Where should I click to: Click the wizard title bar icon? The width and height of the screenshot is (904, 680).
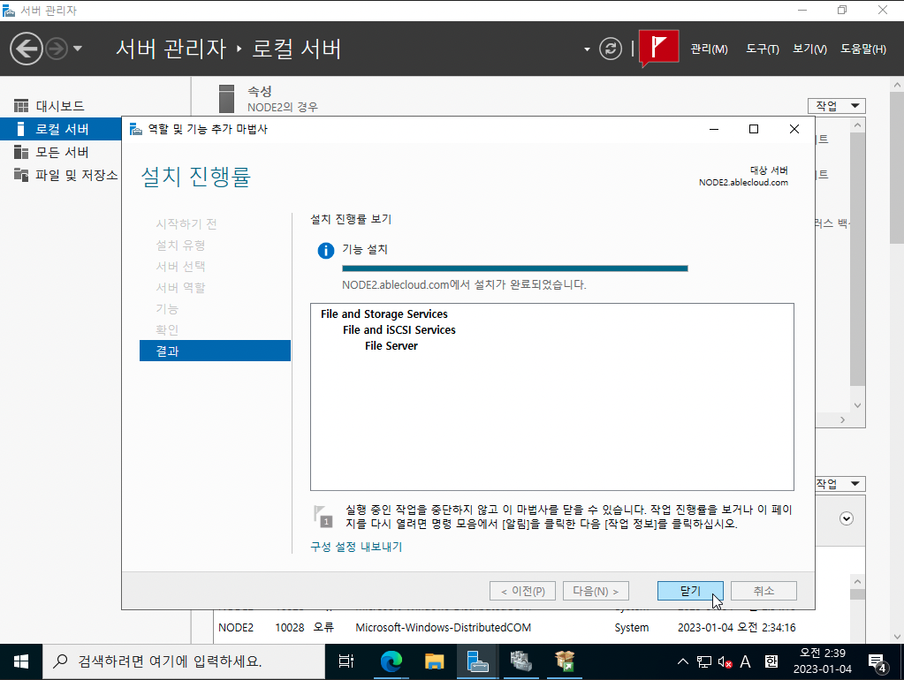135,129
